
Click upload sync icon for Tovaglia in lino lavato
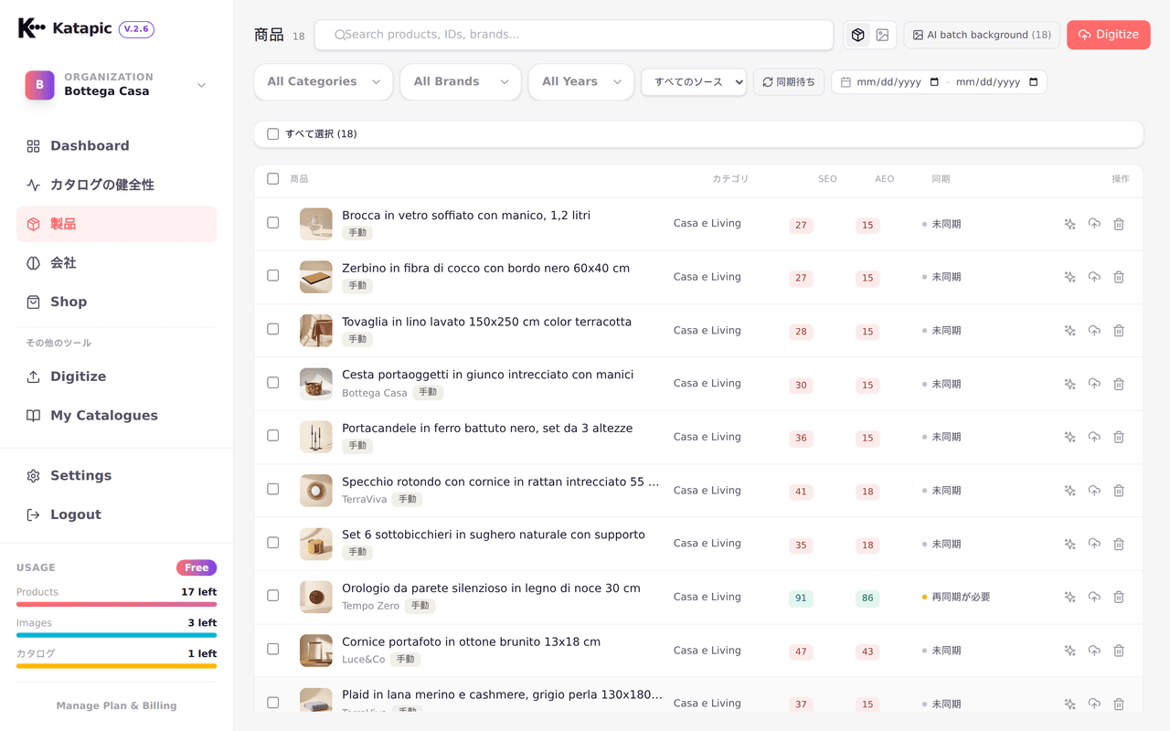coord(1094,331)
